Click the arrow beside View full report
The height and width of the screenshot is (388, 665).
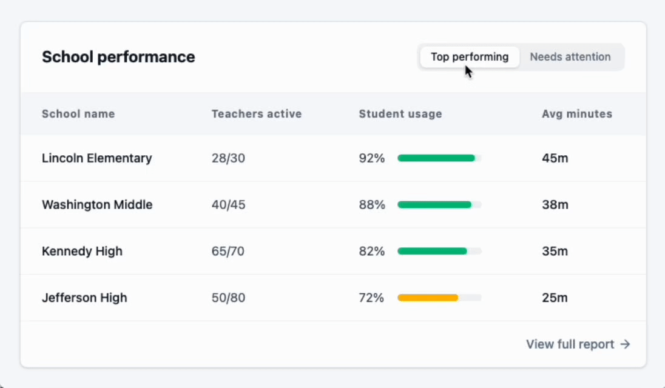(x=626, y=344)
